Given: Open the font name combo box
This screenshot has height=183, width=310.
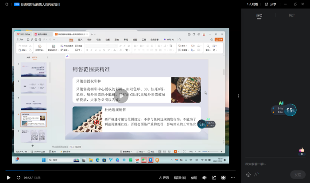Looking at the screenshot, I should (x=98, y=46).
